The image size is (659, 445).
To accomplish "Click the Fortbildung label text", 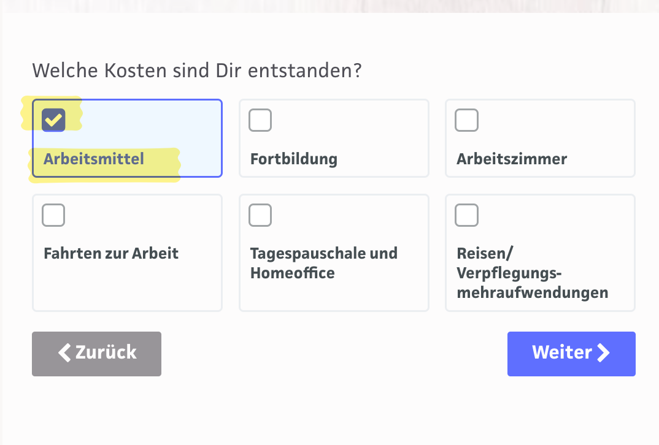I will pos(294,159).
